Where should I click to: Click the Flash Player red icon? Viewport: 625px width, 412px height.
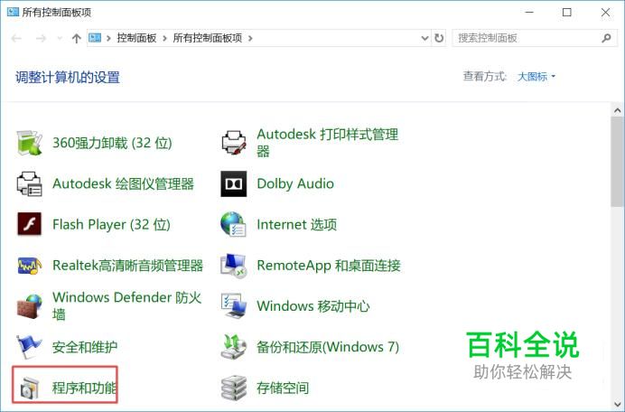[29, 224]
